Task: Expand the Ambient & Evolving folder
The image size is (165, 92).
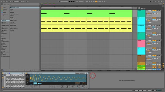Action: tap(10, 8)
